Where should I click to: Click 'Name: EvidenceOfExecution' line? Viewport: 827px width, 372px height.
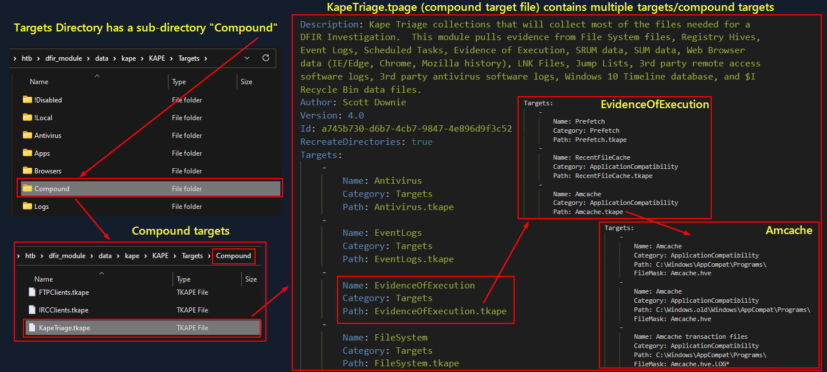[x=409, y=285]
